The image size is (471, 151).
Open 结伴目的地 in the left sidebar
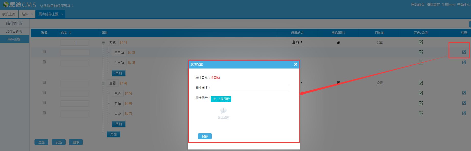point(14,32)
